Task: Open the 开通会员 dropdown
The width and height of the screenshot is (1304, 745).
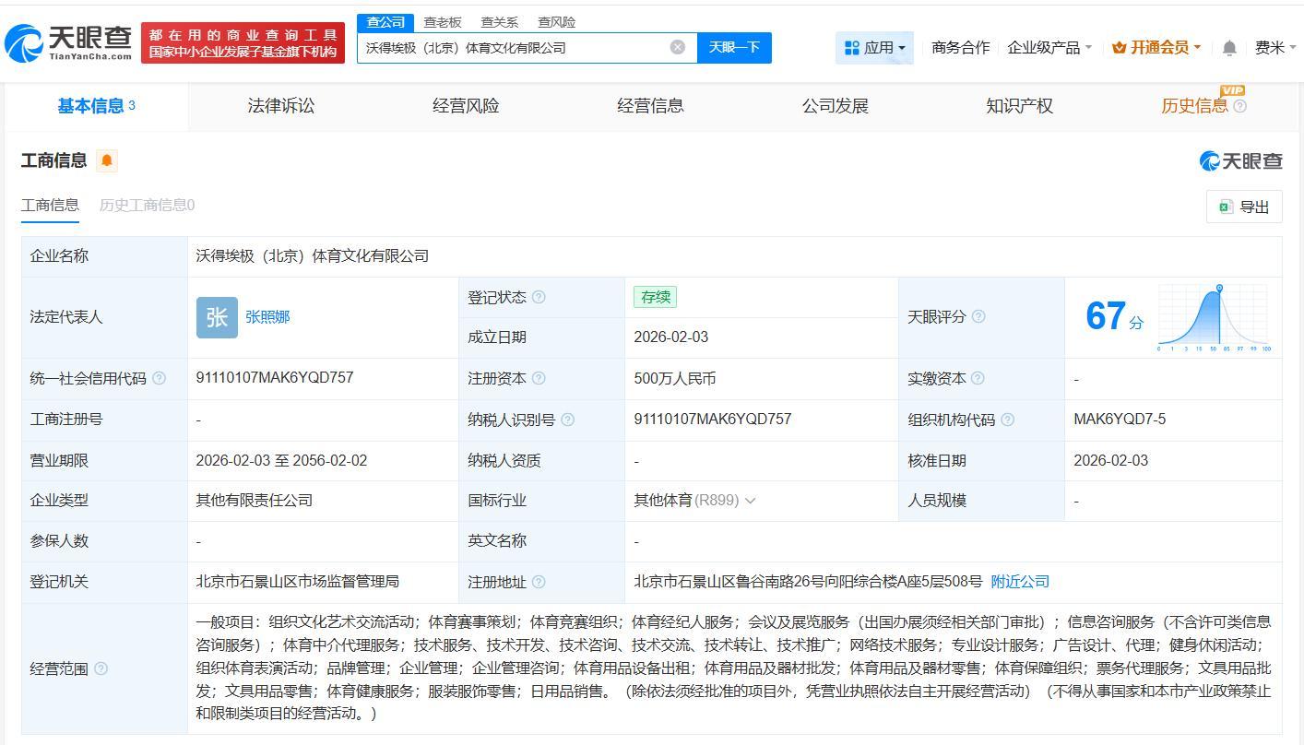Action: point(1156,48)
